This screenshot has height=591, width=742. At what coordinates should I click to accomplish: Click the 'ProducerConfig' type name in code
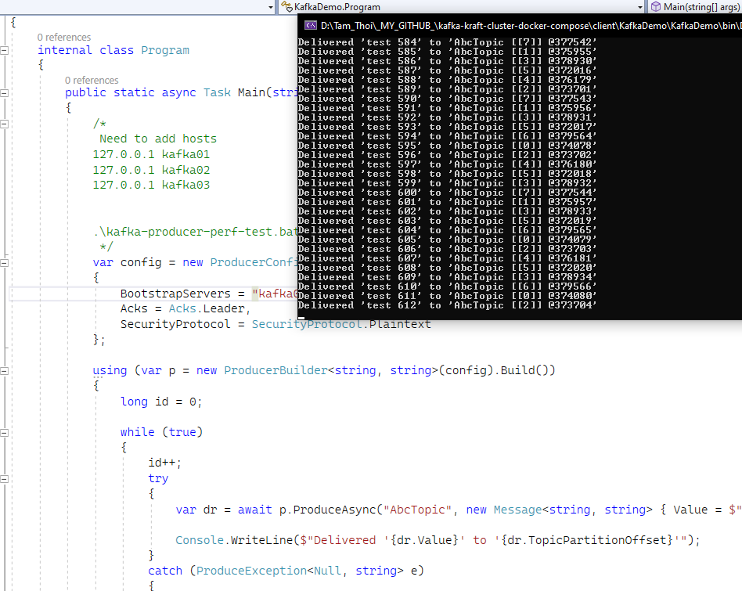pos(254,262)
